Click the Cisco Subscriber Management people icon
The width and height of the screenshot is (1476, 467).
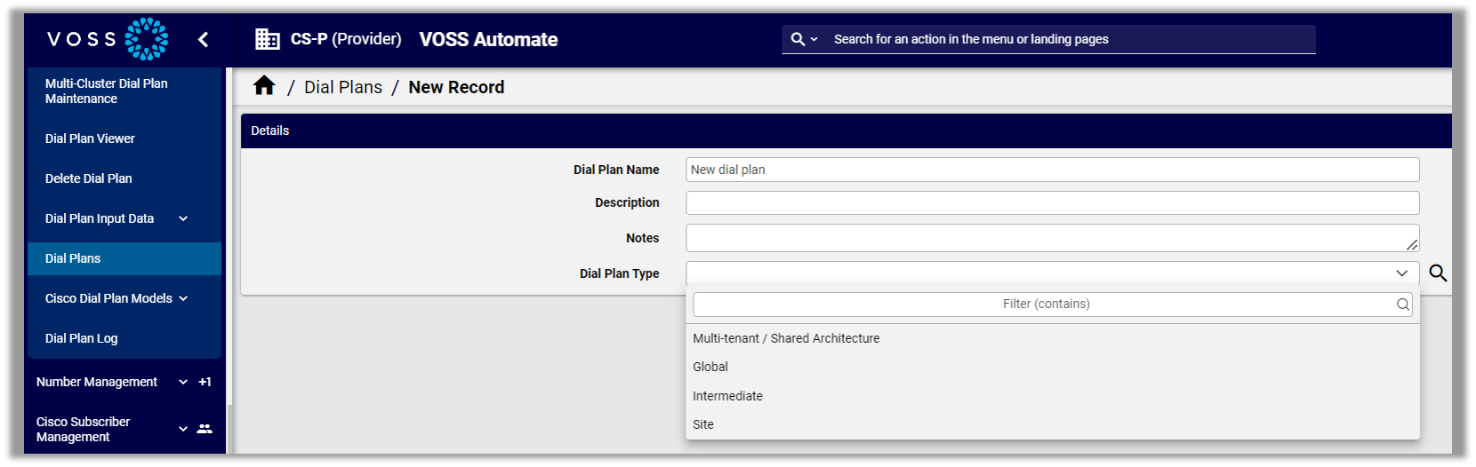205,429
